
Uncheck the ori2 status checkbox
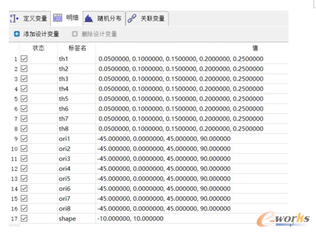pyautogui.click(x=24, y=149)
